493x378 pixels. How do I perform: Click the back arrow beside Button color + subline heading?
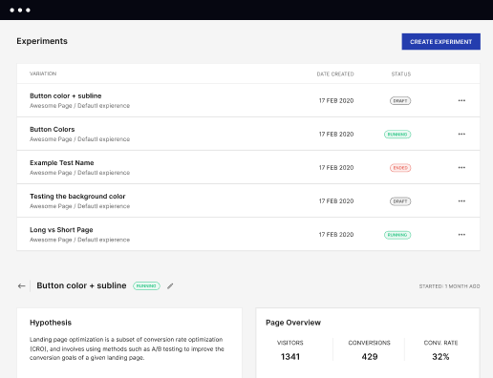[21, 286]
